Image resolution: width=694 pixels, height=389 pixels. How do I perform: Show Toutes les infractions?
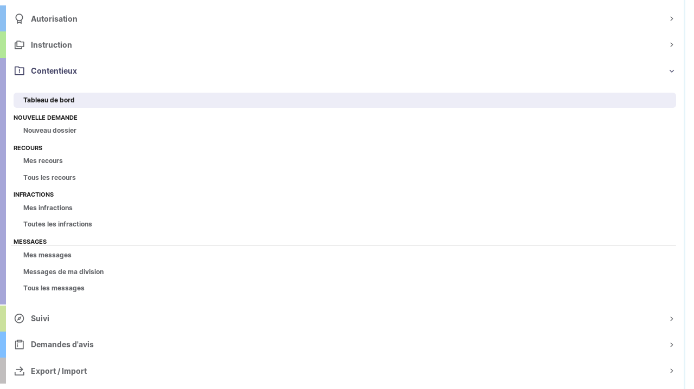click(57, 224)
